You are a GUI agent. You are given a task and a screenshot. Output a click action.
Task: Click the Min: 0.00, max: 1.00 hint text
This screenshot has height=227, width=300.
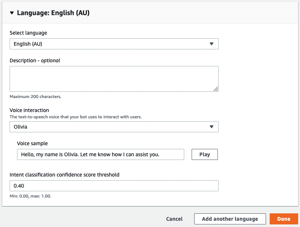pyautogui.click(x=30, y=196)
